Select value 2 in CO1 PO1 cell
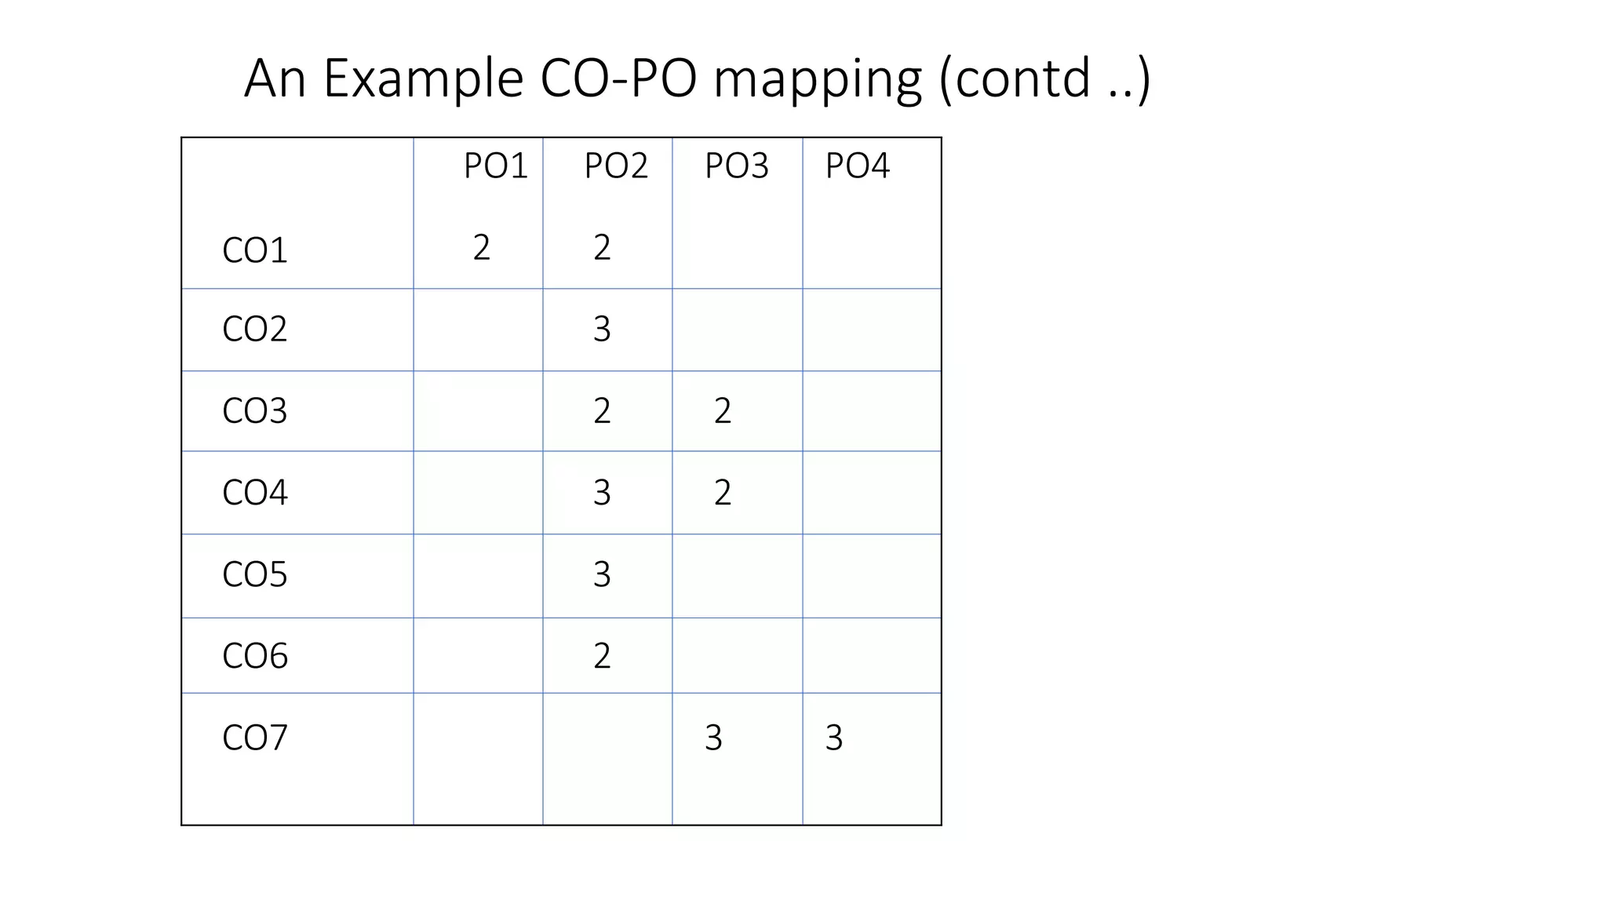This screenshot has width=1607, height=904. tap(482, 247)
